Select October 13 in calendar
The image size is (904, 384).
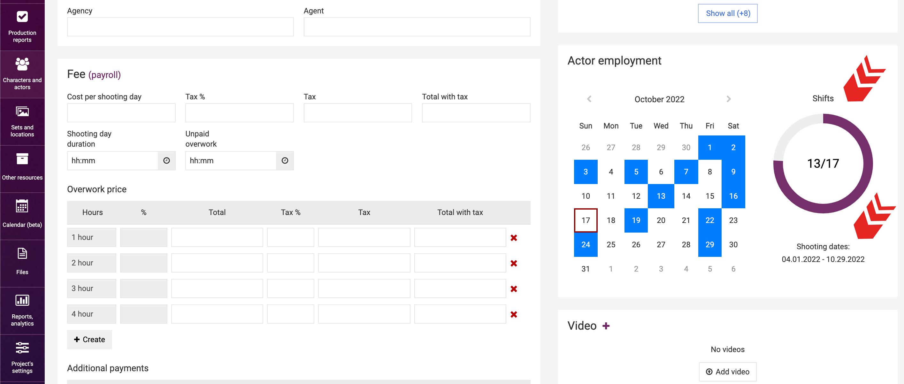click(661, 196)
